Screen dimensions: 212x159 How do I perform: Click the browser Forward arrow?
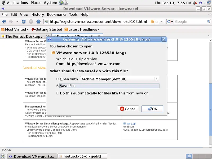coord(11,21)
